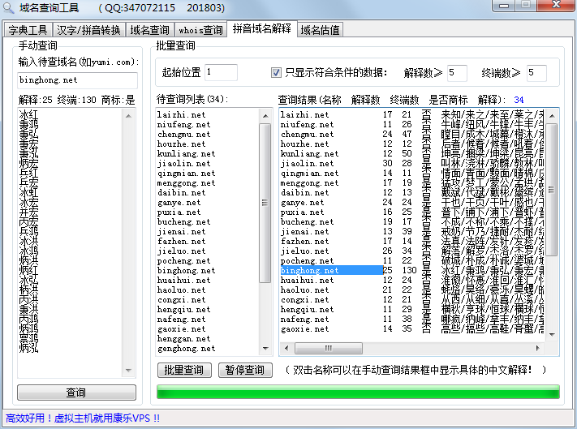Focus the binghong.net domain input field

[77, 80]
